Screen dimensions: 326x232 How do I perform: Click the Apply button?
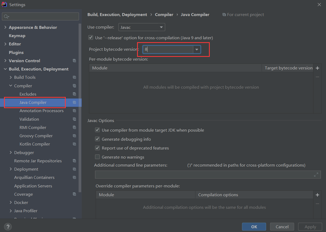coord(310,227)
